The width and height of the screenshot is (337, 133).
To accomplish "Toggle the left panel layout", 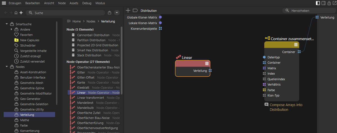I will click(x=318, y=3).
